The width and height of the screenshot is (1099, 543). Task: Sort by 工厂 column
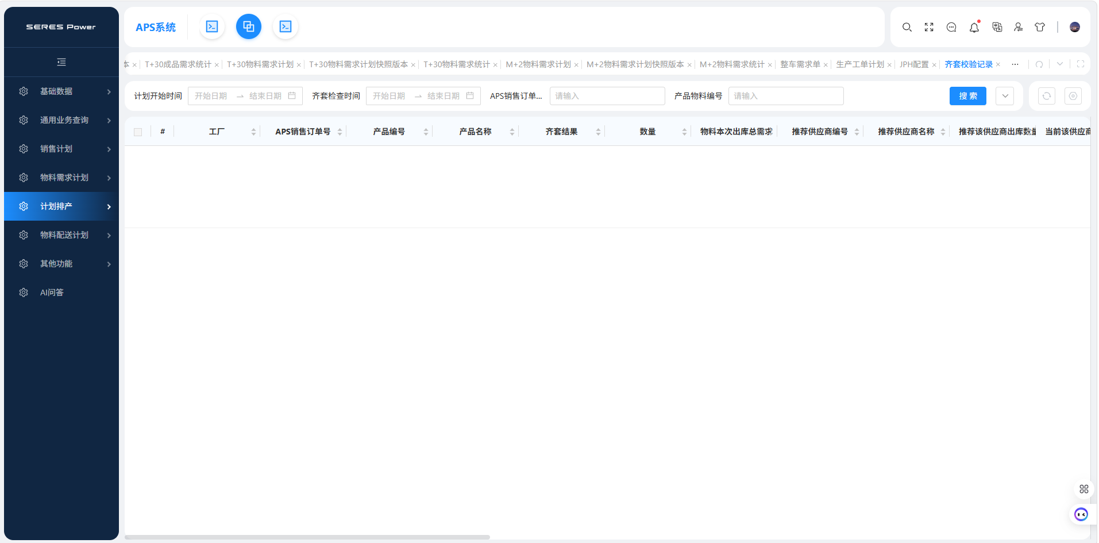click(253, 132)
